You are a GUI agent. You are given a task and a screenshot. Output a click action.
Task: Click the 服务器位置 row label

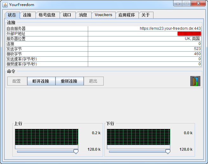(x=16, y=39)
